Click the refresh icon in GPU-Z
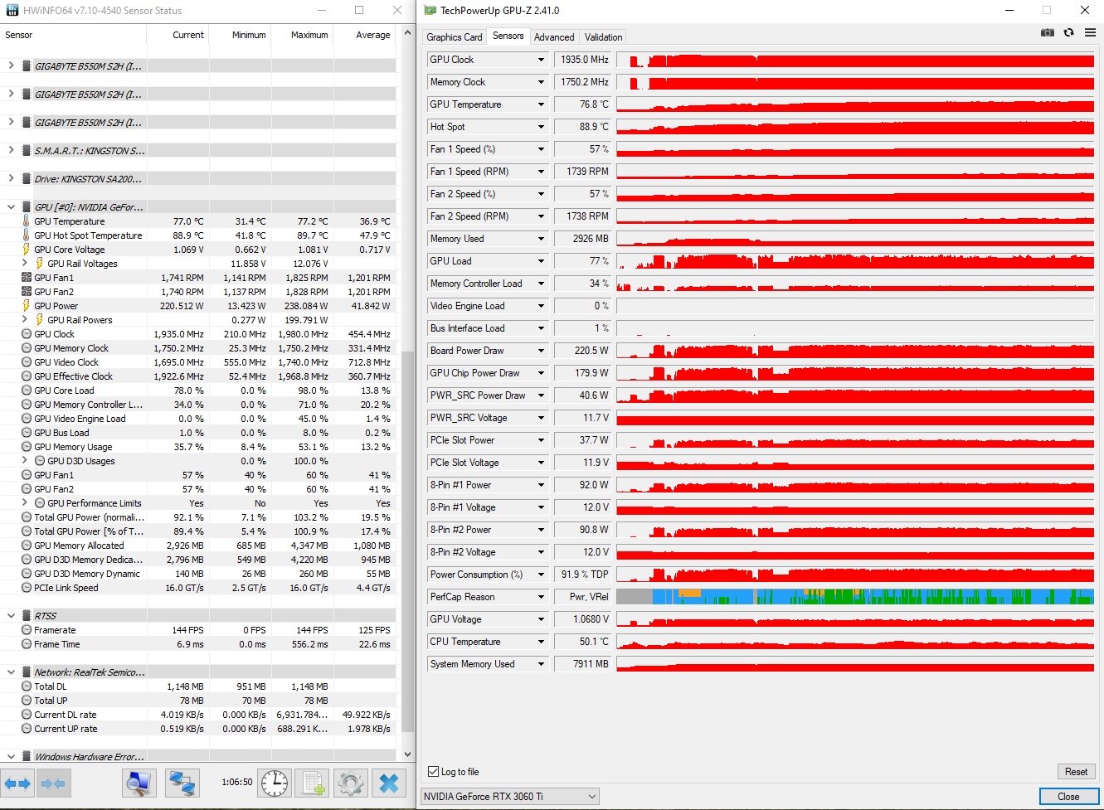Viewport: 1104px width, 810px height. point(1068,32)
